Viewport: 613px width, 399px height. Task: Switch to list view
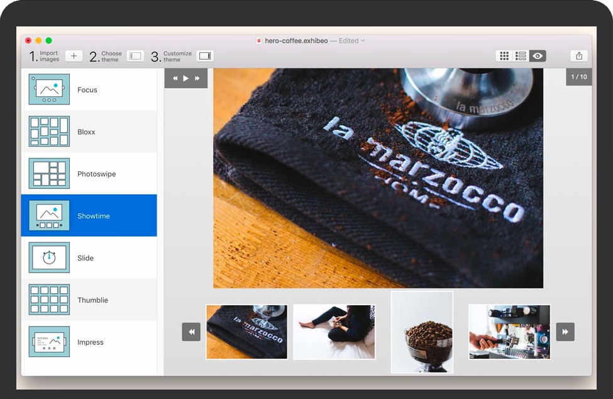[x=521, y=56]
